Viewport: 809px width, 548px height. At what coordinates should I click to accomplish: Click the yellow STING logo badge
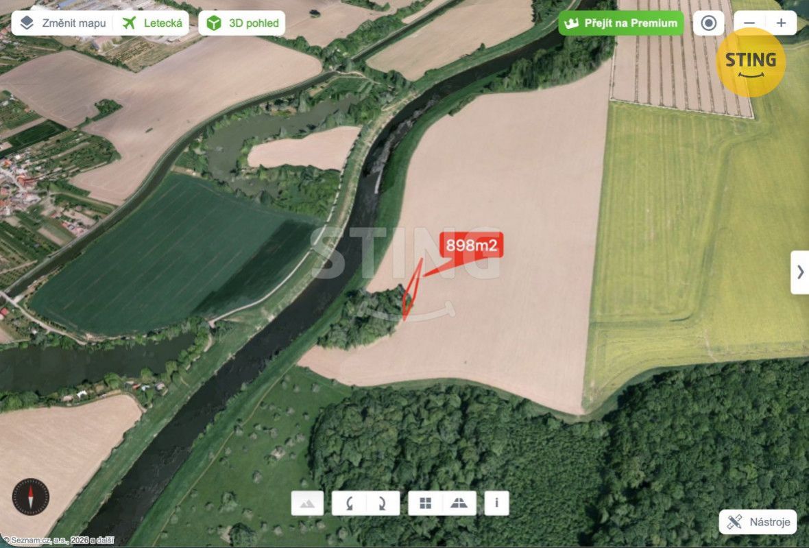click(x=751, y=62)
